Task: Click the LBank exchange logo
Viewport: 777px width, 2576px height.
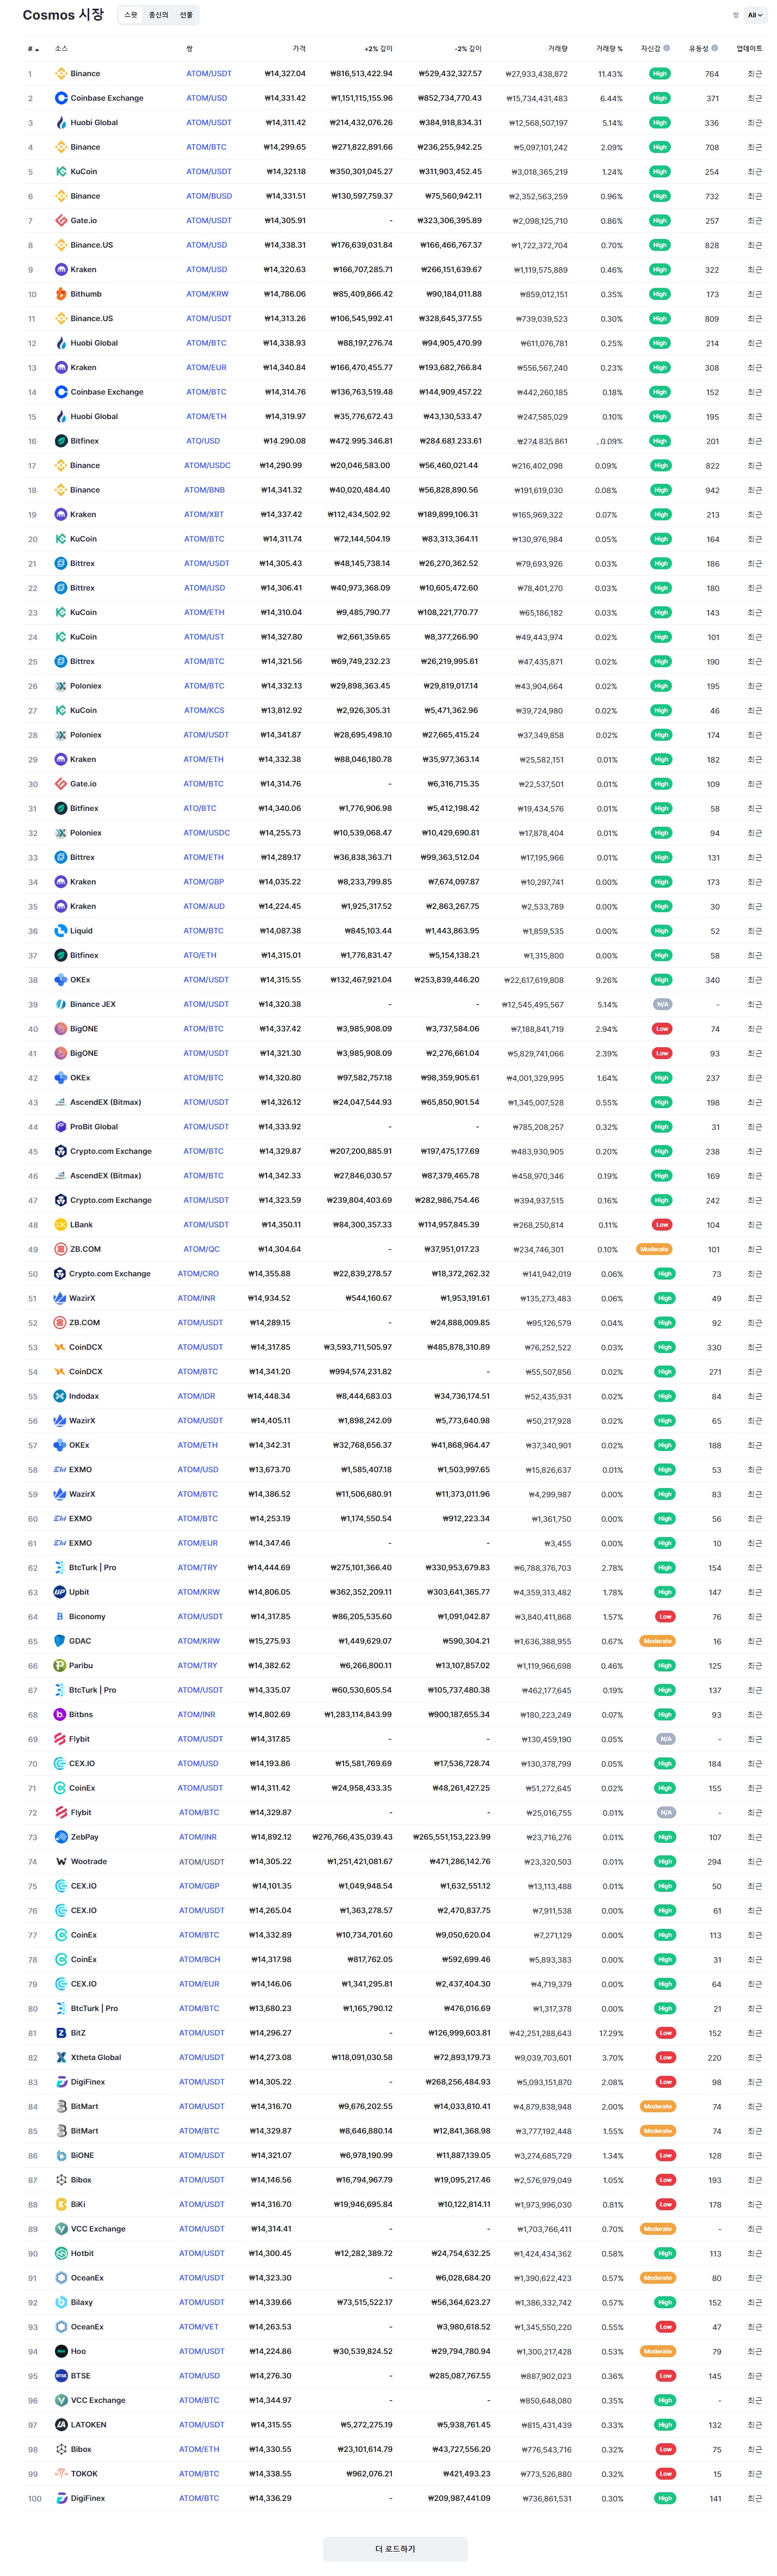Action: [x=61, y=1225]
